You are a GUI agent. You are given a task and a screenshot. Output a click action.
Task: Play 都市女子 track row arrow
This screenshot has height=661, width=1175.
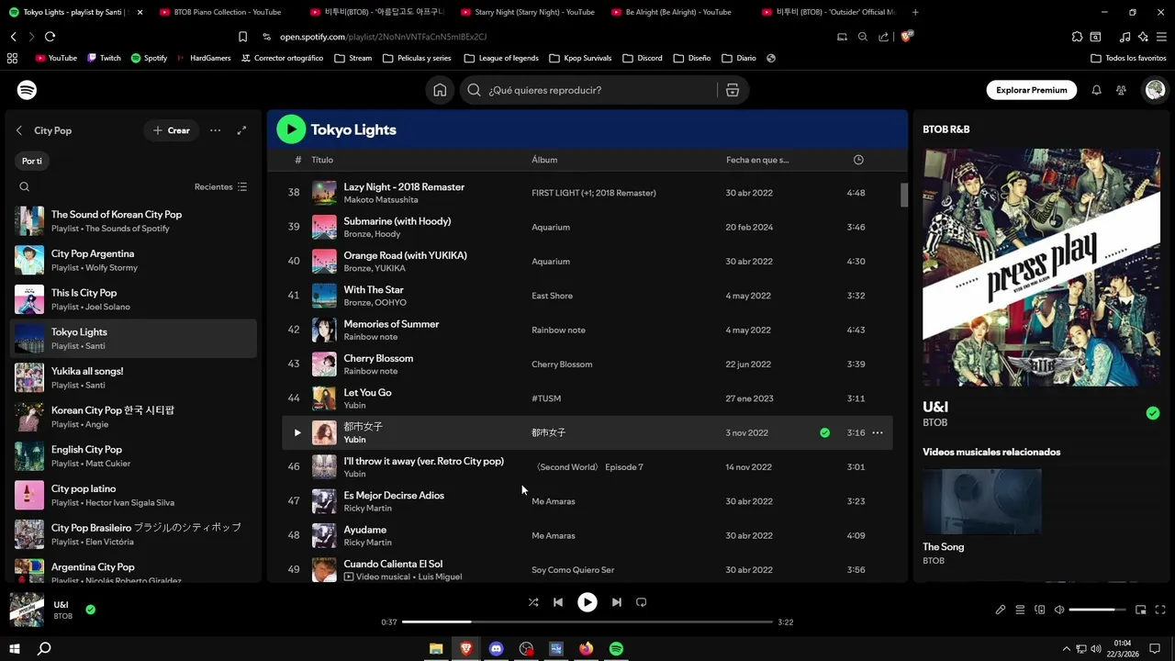click(297, 432)
